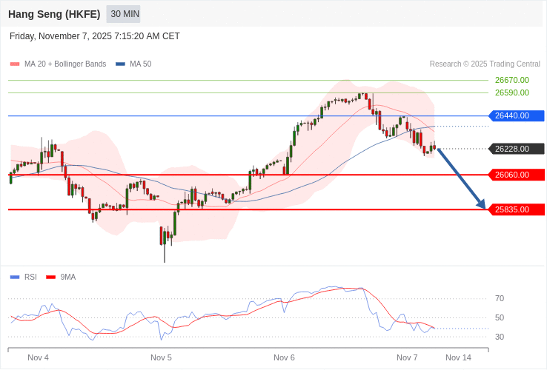The height and width of the screenshot is (370, 547).
Task: Toggle the 9MA legend label
Action: point(68,277)
